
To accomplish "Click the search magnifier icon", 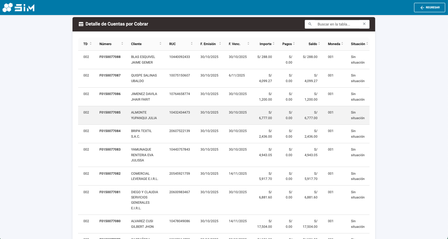I will click(x=310, y=24).
